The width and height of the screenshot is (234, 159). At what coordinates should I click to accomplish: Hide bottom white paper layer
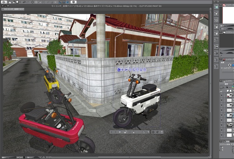pyautogui.click(x=221, y=135)
